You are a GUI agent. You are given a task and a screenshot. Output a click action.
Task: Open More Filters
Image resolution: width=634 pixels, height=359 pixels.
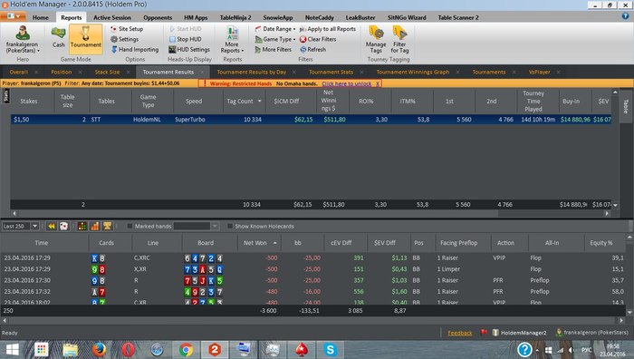point(273,49)
